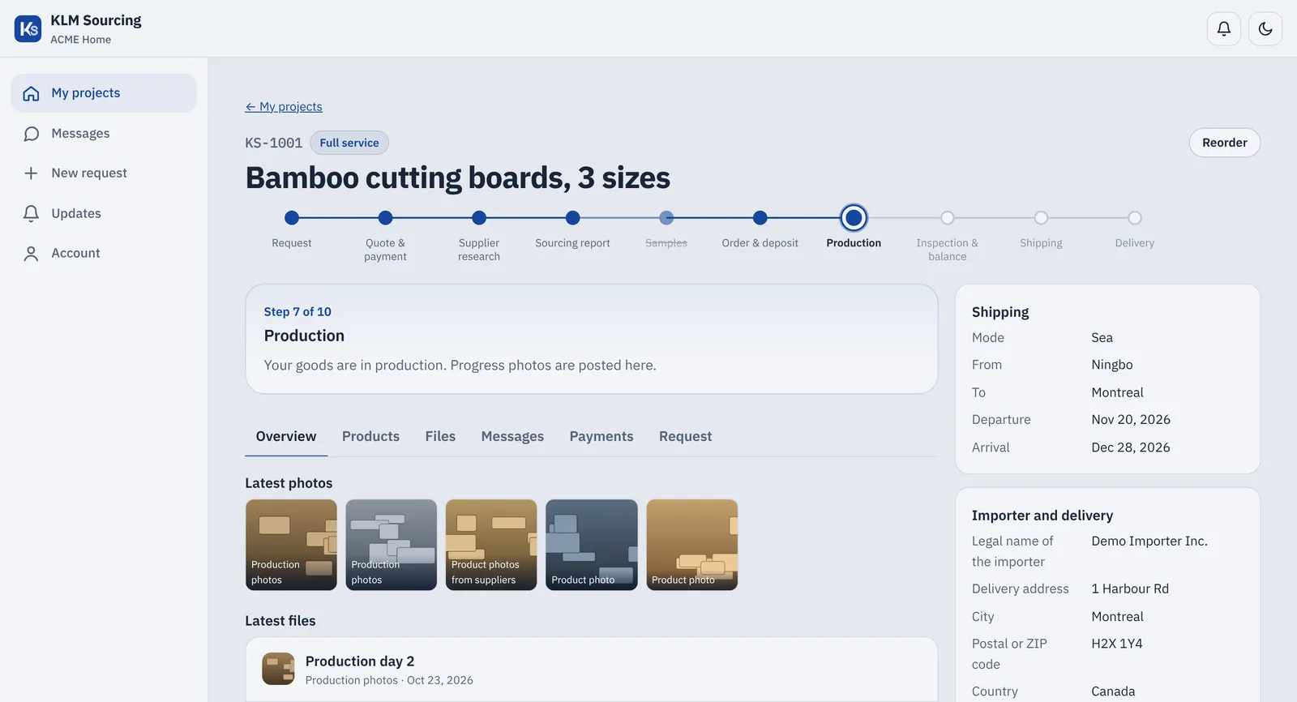Screen dimensions: 1297x702
Task: Select the current Production step marker
Action: pyautogui.click(x=854, y=218)
